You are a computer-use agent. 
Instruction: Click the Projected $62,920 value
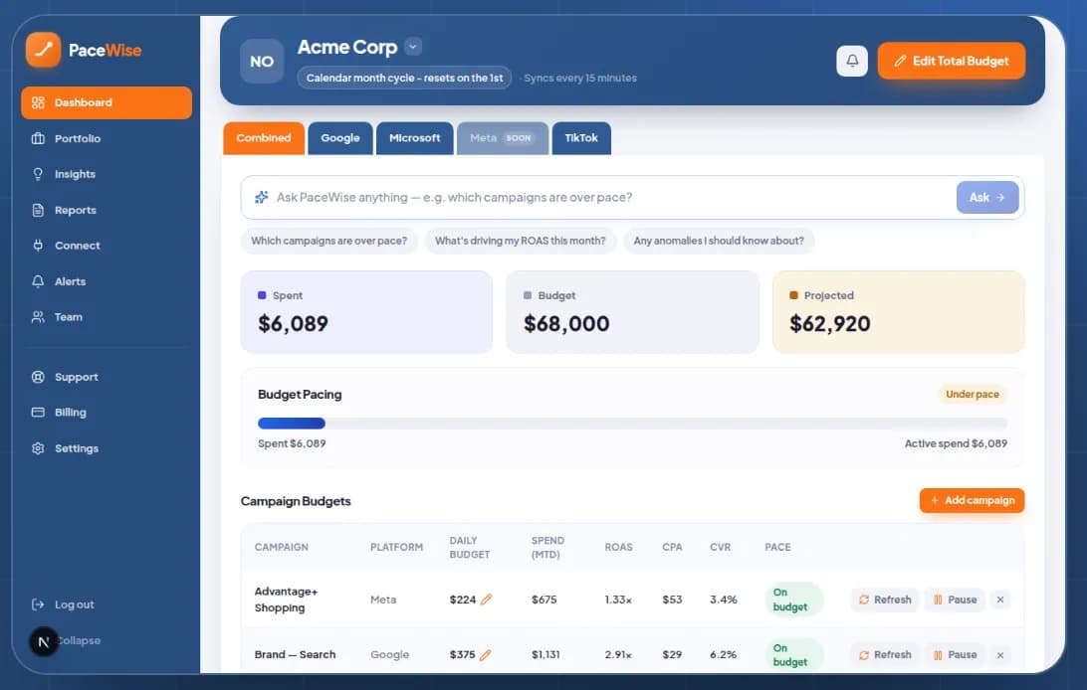(830, 323)
